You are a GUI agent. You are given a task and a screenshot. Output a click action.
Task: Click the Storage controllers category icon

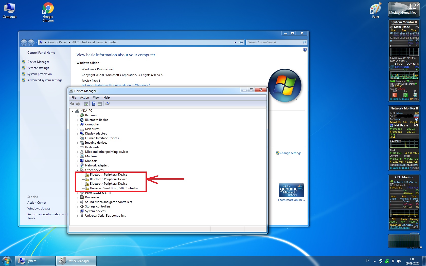[82, 206]
